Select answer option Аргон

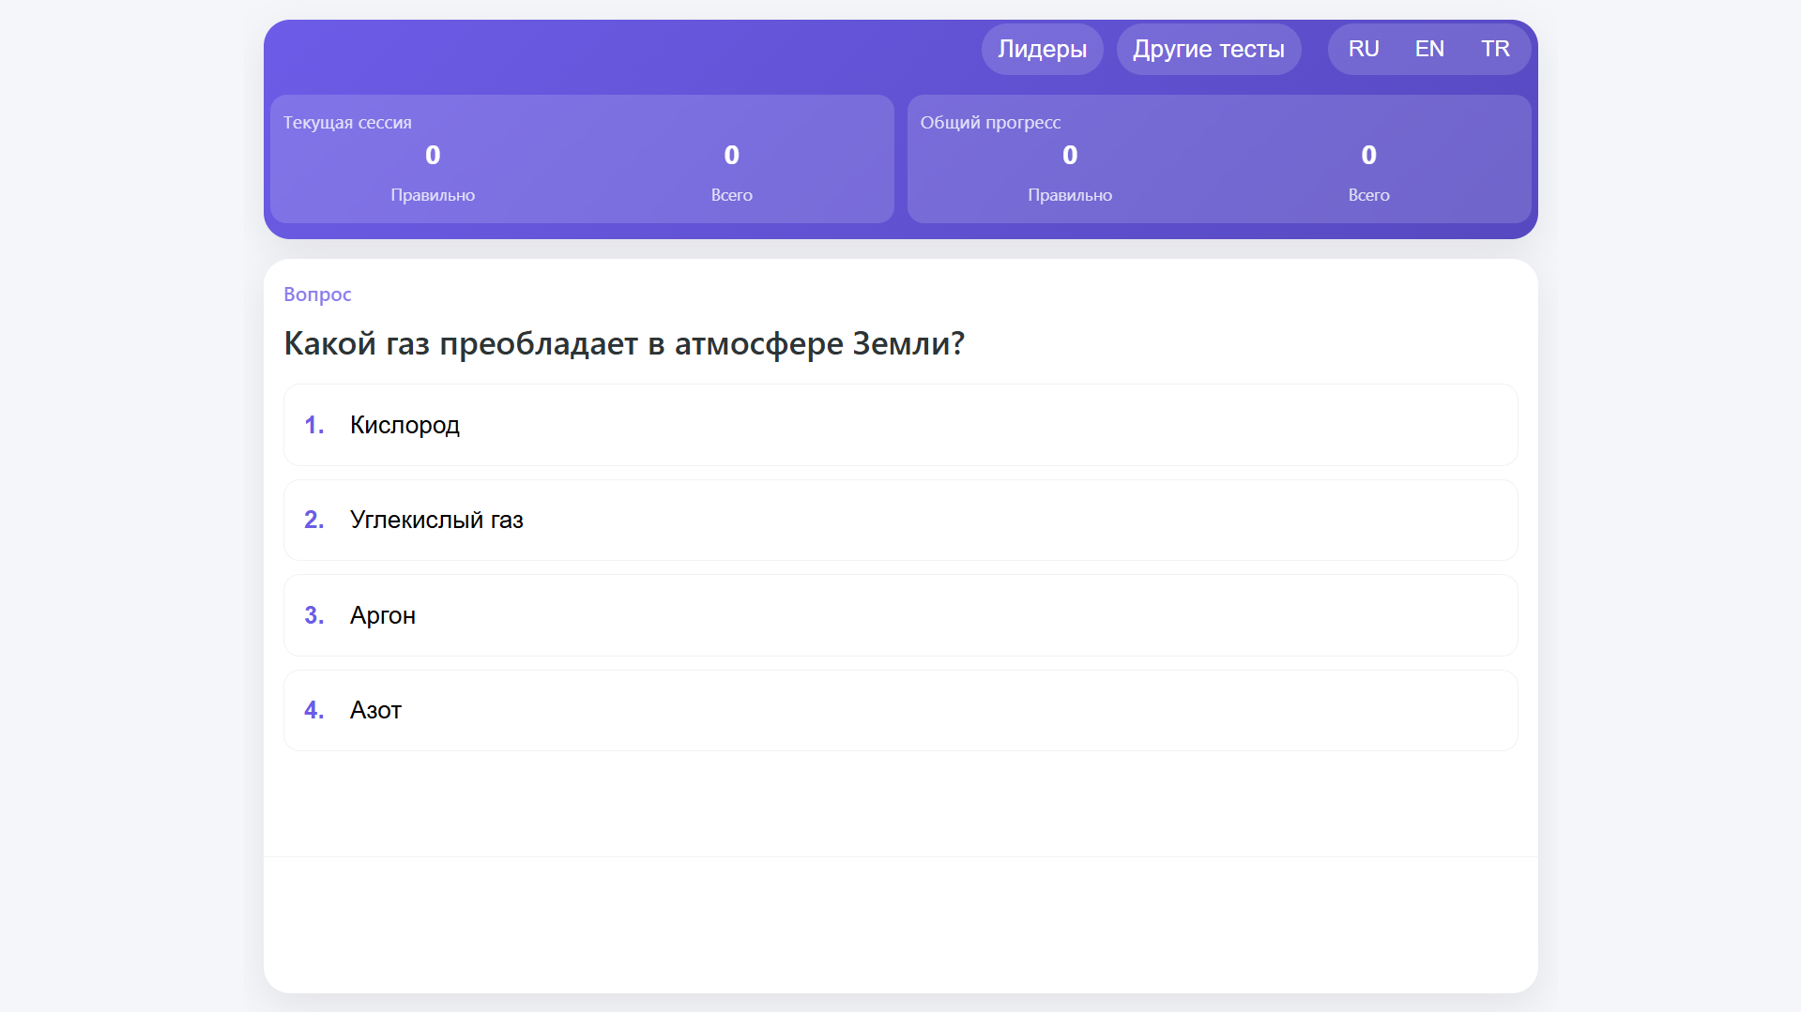tap(900, 615)
